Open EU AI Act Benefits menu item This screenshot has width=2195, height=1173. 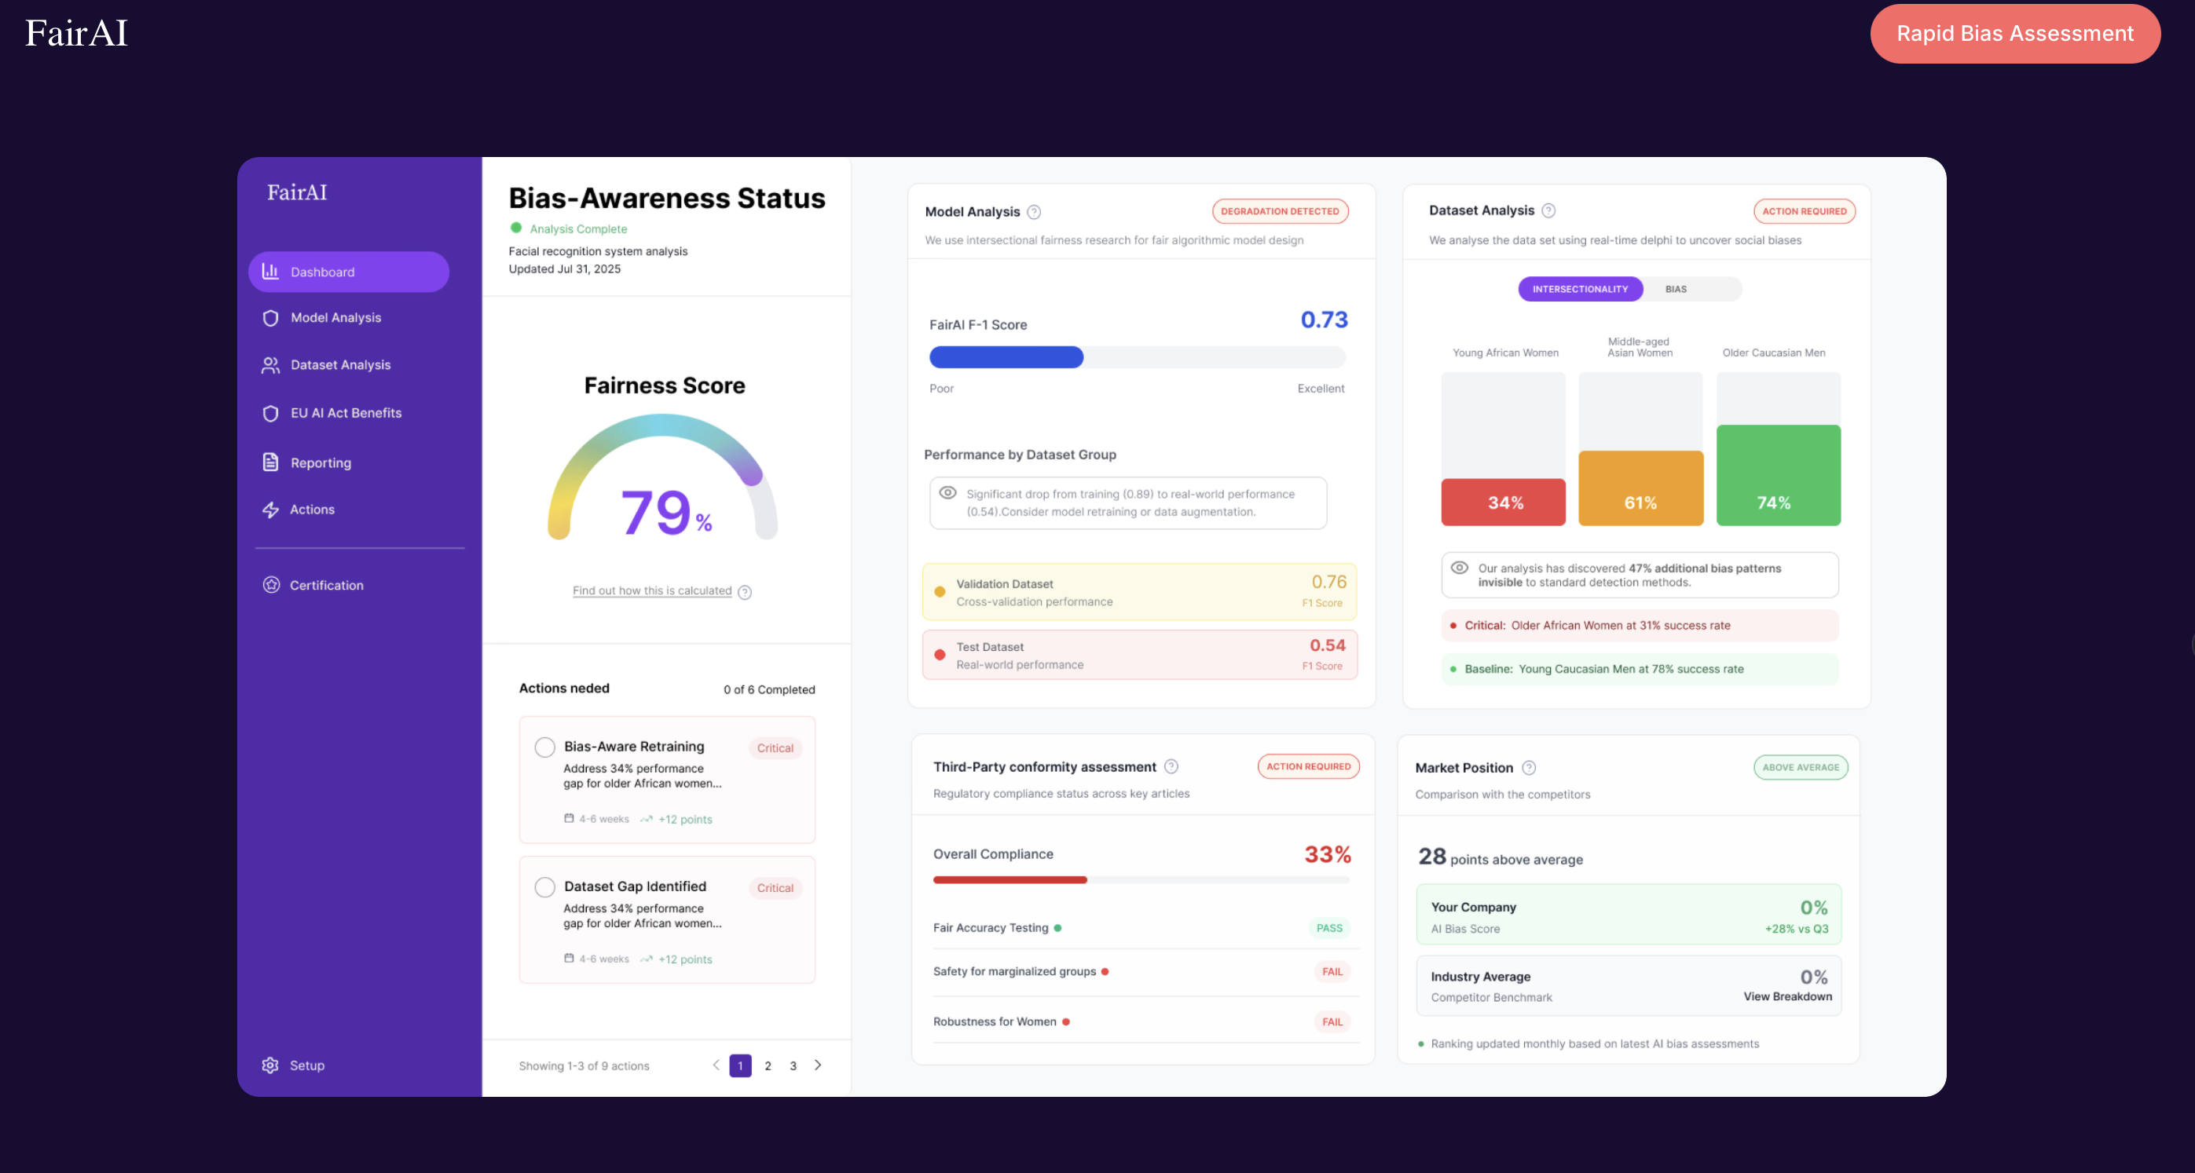pos(345,413)
